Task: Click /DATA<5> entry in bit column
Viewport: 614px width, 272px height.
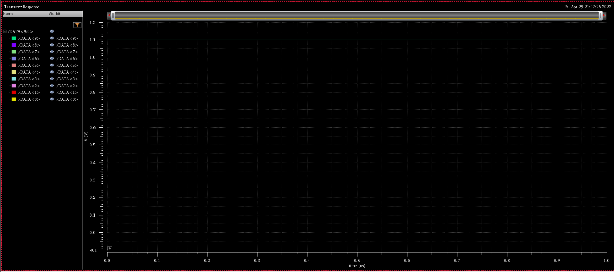Action: pos(67,65)
